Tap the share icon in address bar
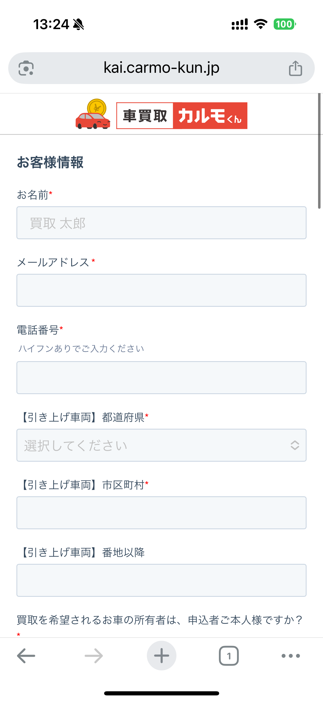 click(x=295, y=68)
